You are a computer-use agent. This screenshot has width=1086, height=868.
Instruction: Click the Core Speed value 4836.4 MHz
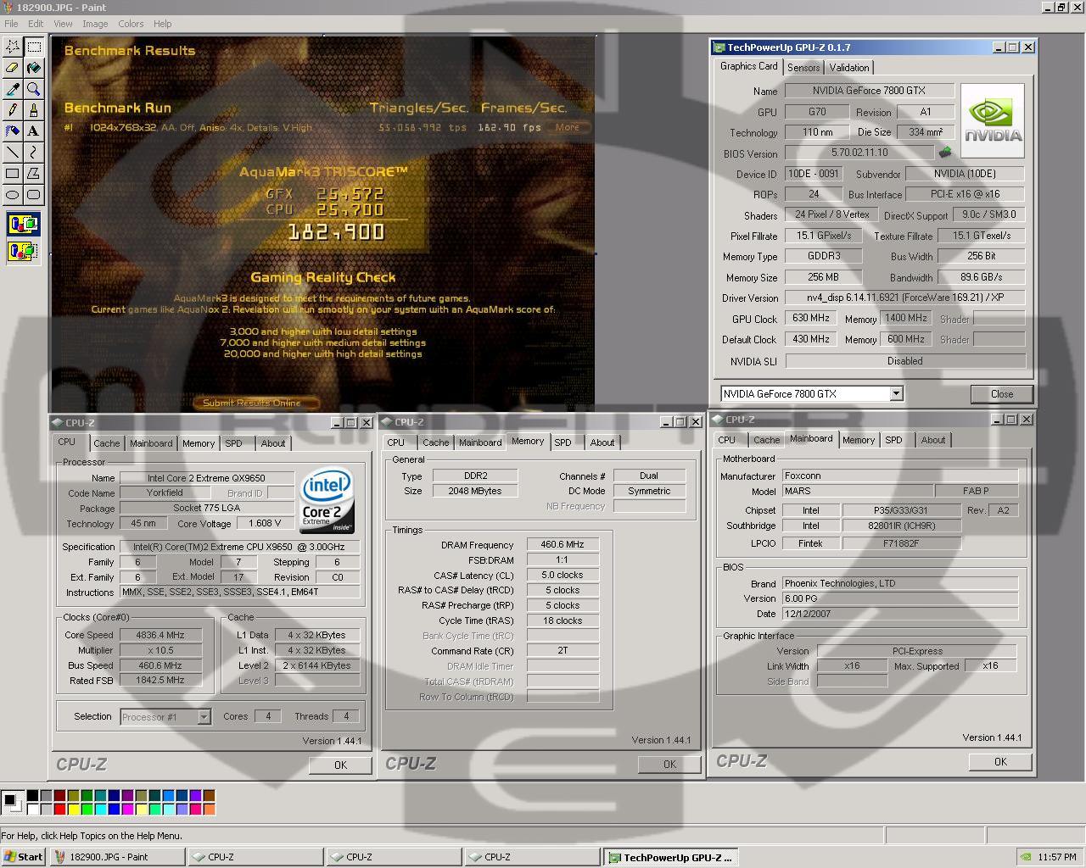160,635
